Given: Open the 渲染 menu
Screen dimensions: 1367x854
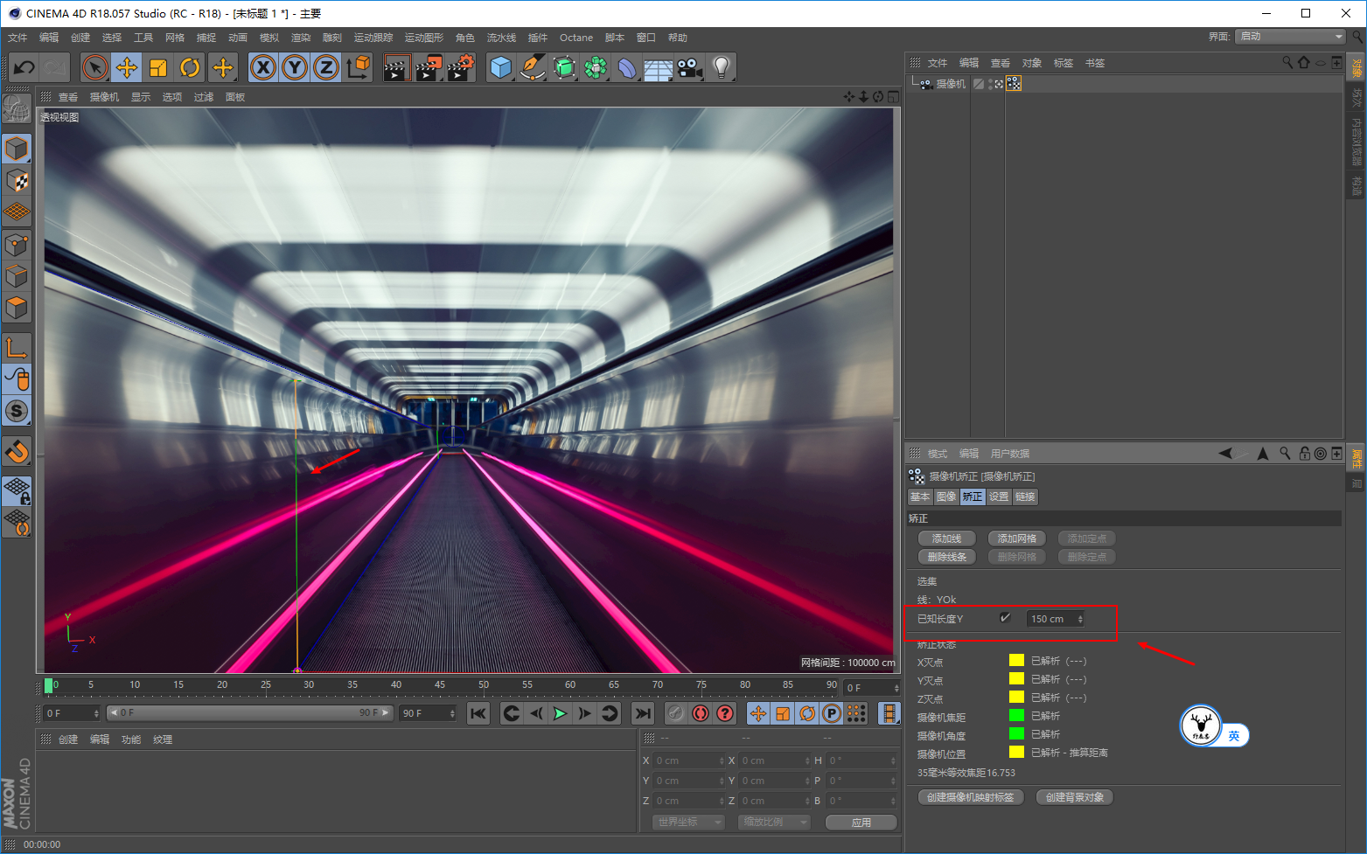Looking at the screenshot, I should 300,38.
